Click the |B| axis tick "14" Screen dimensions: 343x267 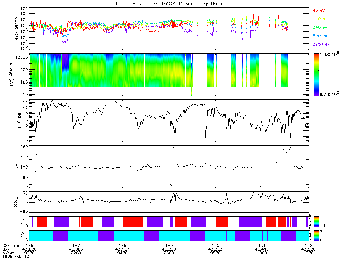click(26, 103)
